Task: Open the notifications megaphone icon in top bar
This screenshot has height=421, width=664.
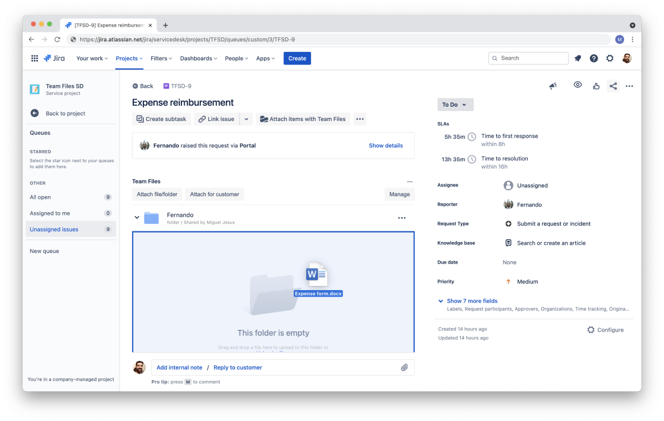Action: pyautogui.click(x=578, y=59)
